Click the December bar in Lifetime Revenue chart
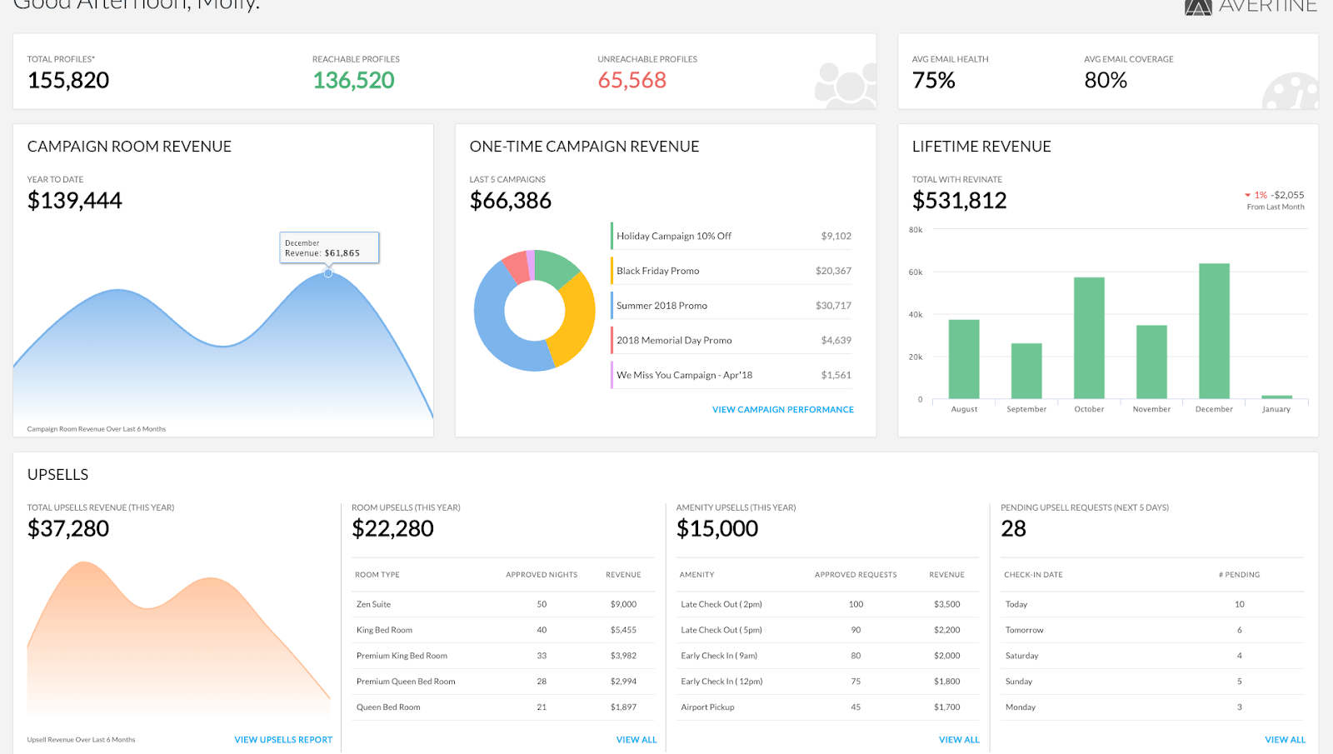Image resolution: width=1333 pixels, height=754 pixels. 1214,333
